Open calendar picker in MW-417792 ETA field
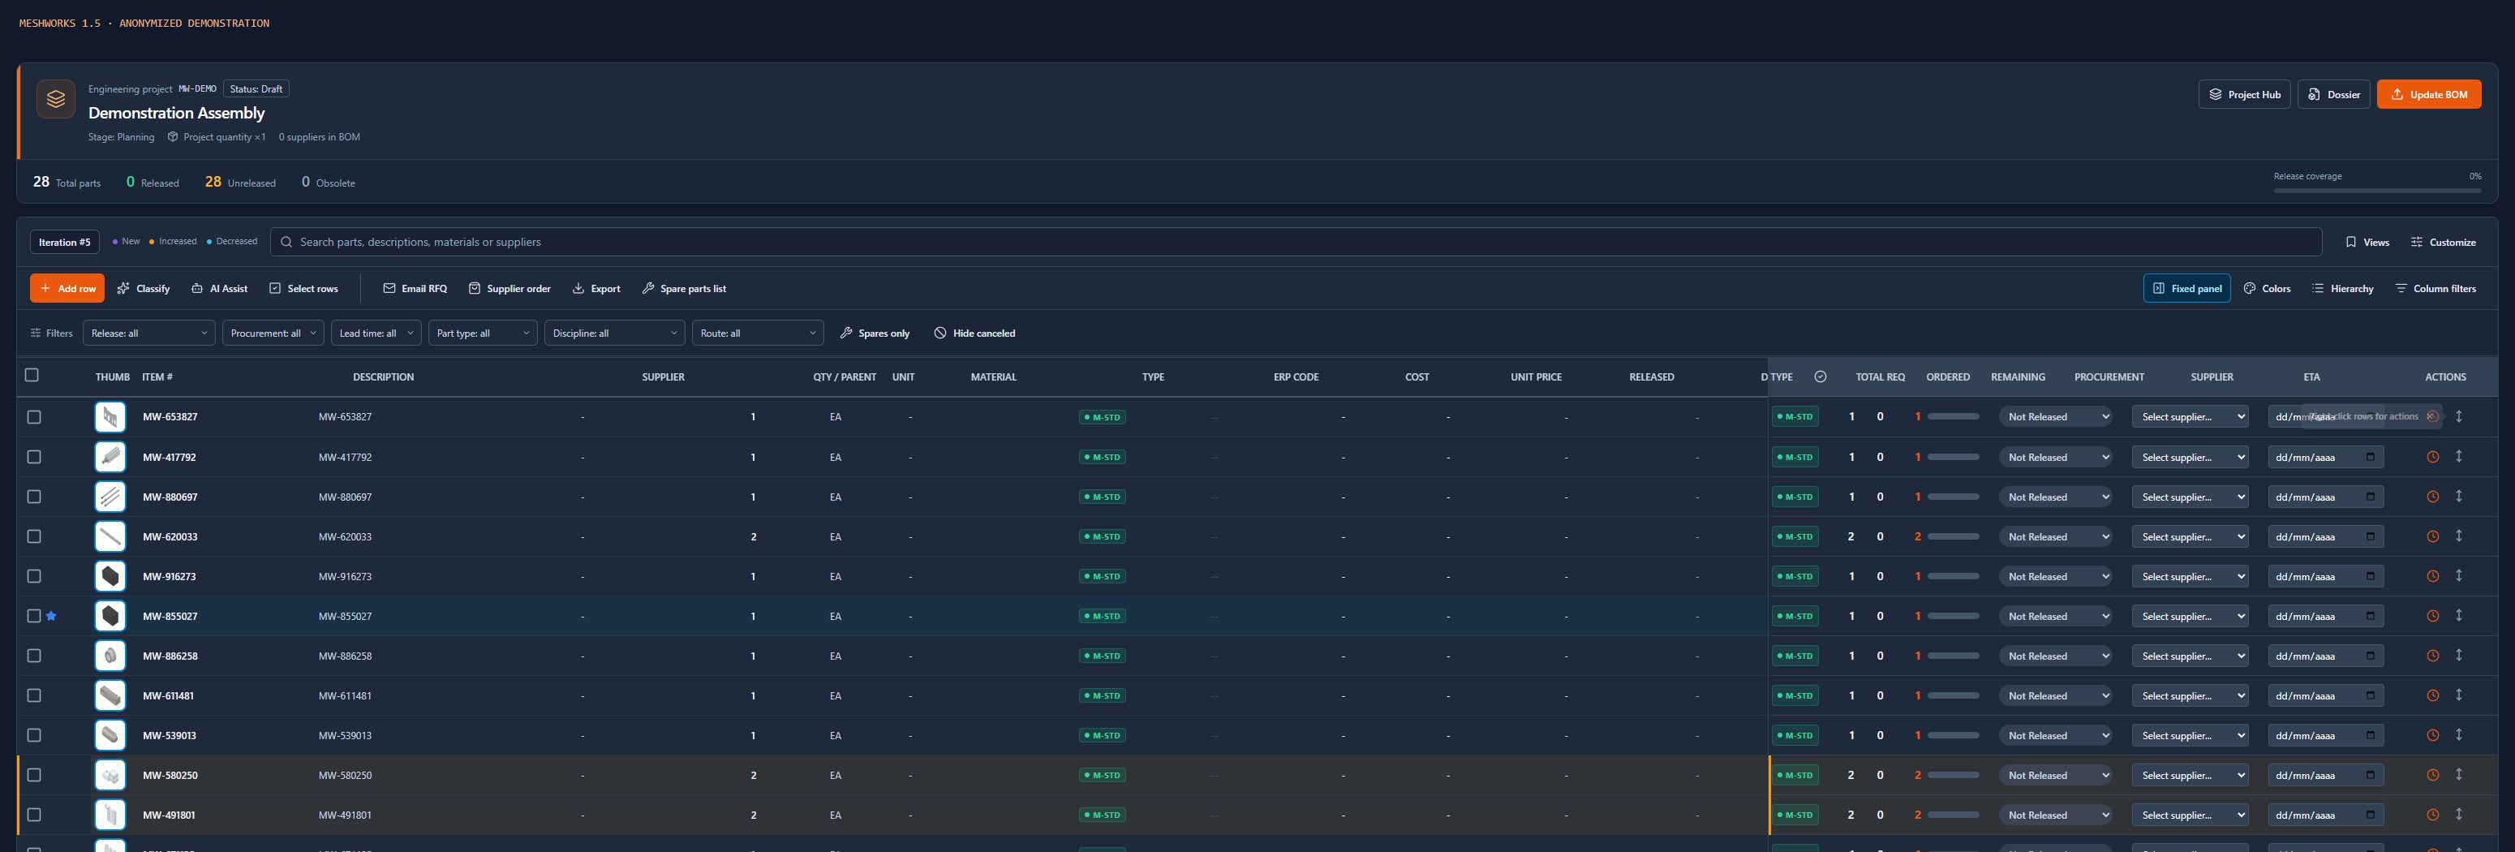The width and height of the screenshot is (2515, 852). point(2370,457)
